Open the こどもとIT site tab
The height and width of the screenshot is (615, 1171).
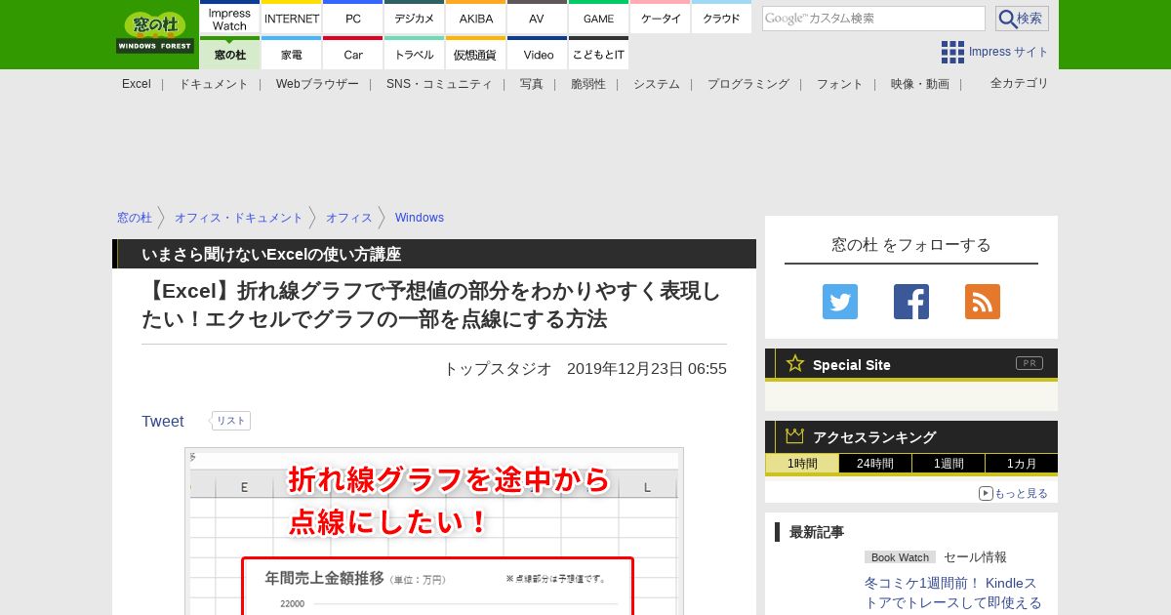point(598,54)
